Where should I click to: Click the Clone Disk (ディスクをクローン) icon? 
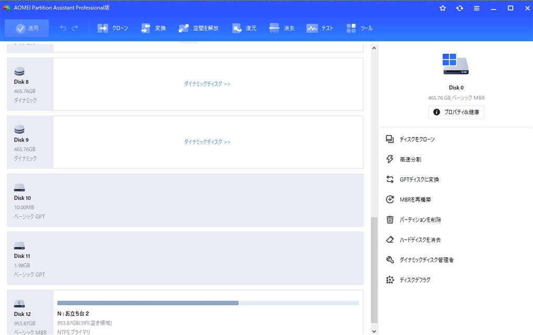[390, 139]
